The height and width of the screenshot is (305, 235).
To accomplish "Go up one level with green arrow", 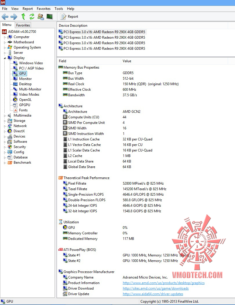I will tap(23, 17).
